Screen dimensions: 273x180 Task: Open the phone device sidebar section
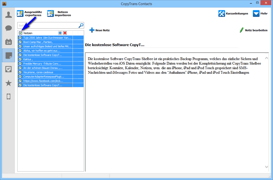8,96
